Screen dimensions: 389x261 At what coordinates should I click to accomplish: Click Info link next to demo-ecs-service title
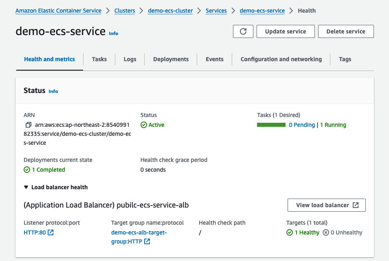113,33
